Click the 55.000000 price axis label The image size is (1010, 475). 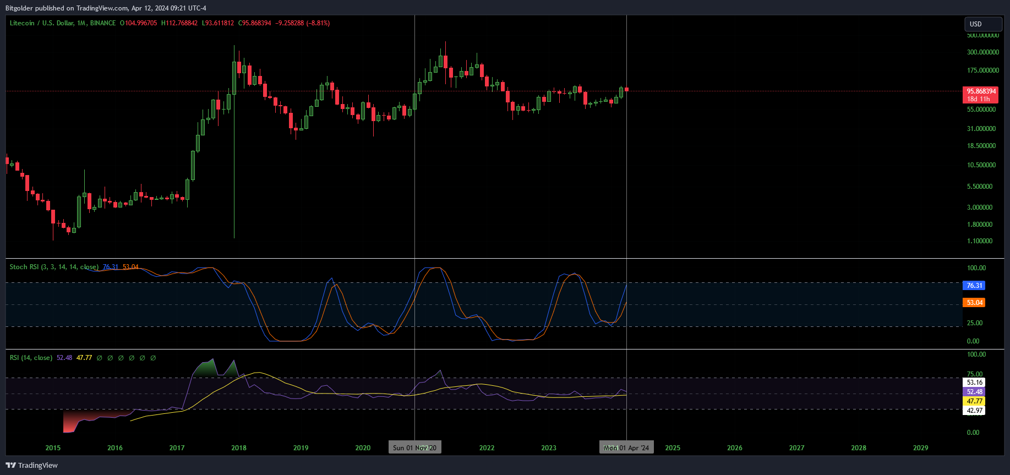pyautogui.click(x=981, y=110)
